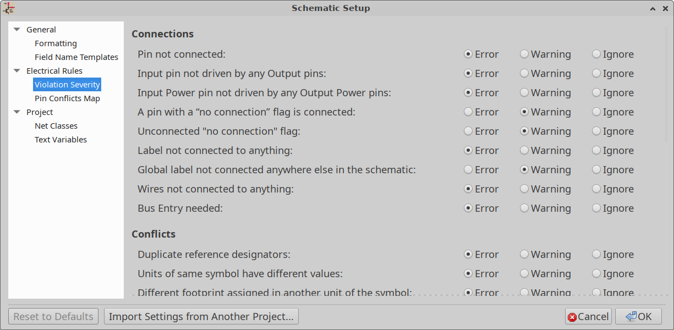674x330 pixels.
Task: Collapse the Project section
Action: (x=17, y=112)
